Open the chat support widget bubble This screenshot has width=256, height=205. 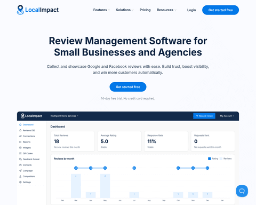click(x=242, y=191)
